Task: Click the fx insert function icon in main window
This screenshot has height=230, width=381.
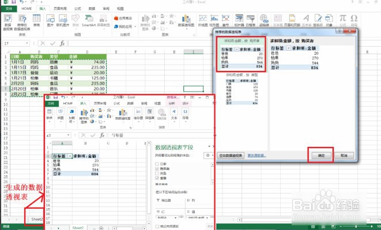Action: pos(62,43)
